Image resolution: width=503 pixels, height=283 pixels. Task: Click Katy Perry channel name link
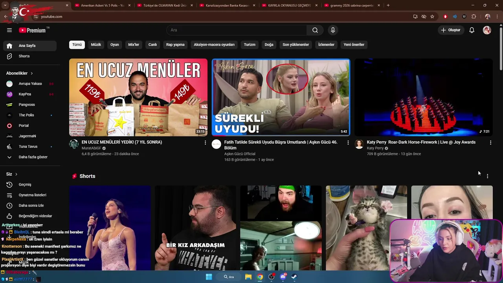[375, 148]
